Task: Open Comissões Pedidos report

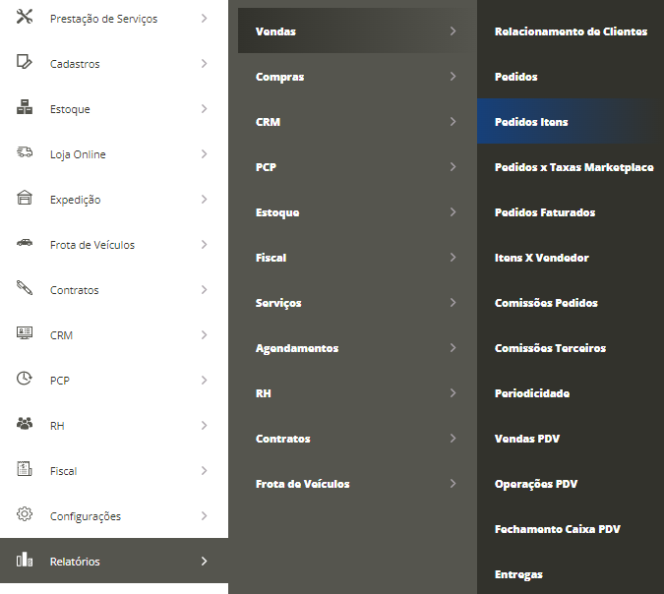Action: click(546, 303)
